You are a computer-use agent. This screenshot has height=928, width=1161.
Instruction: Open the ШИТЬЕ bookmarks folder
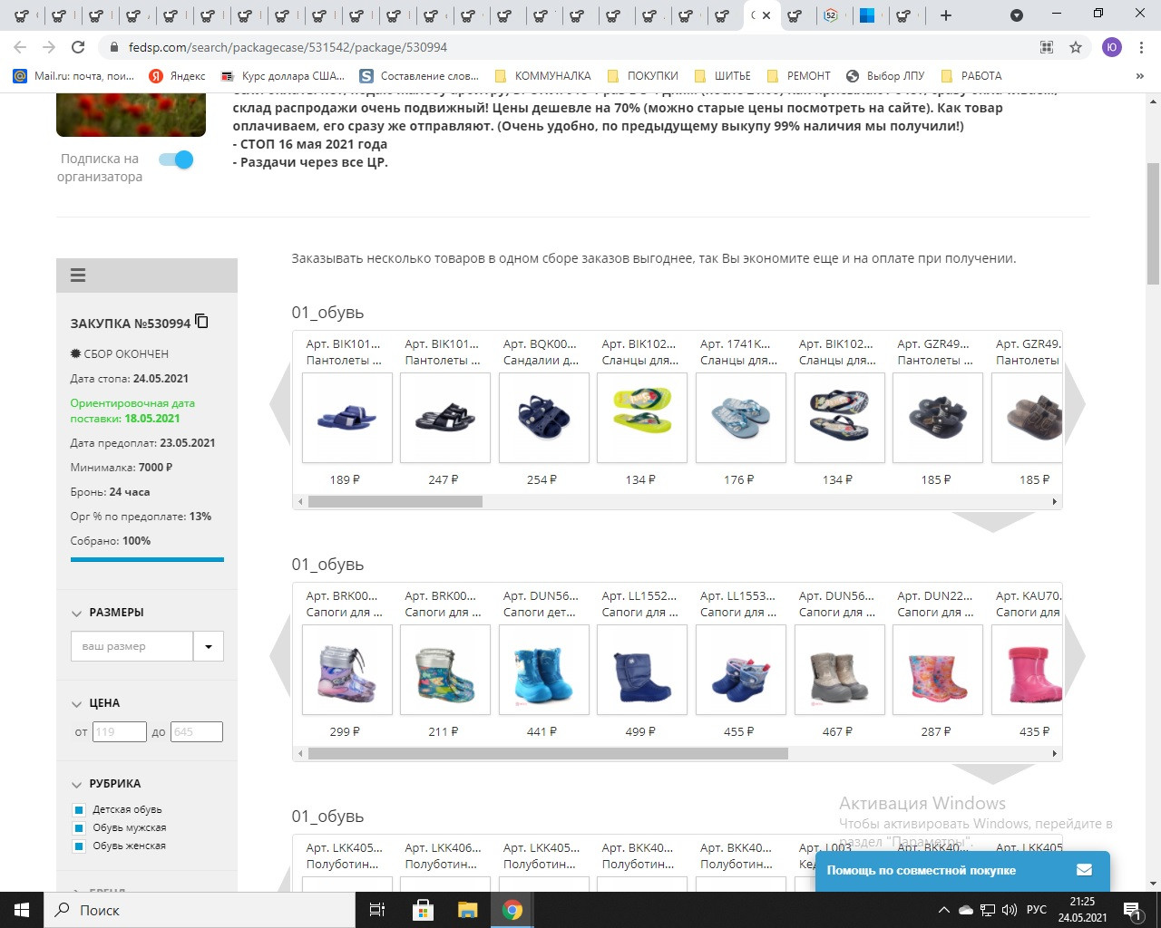[x=722, y=76]
